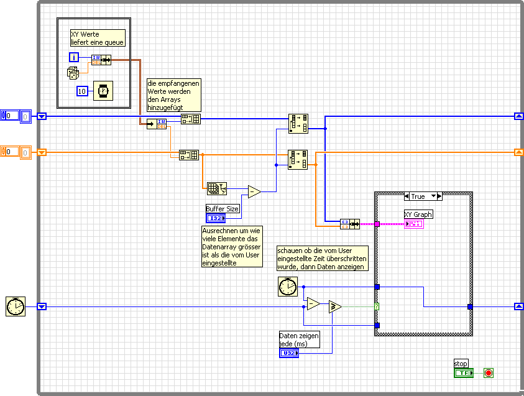Screen dimensions: 524x396
Task: Click the blue left shift register
Action: point(42,116)
